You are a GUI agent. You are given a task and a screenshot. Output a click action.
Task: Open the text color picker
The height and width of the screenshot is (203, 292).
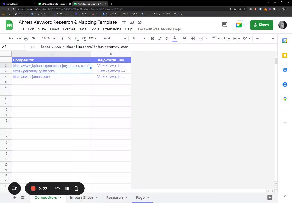pos(175,38)
